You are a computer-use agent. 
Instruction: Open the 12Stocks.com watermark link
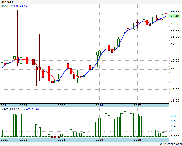pyautogui.click(x=171, y=144)
